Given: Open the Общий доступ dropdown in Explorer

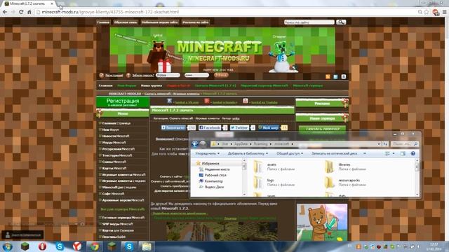Looking at the screenshot, I should pyautogui.click(x=290, y=153).
